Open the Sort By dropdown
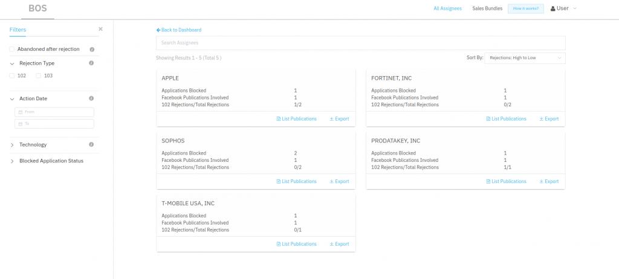619x279 pixels. (x=525, y=58)
